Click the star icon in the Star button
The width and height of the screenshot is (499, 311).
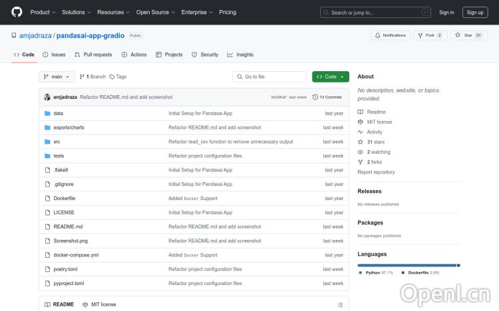458,35
